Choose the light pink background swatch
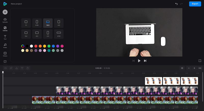Image resolution: width=204 pixels, height=111 pixels. click(x=45, y=51)
